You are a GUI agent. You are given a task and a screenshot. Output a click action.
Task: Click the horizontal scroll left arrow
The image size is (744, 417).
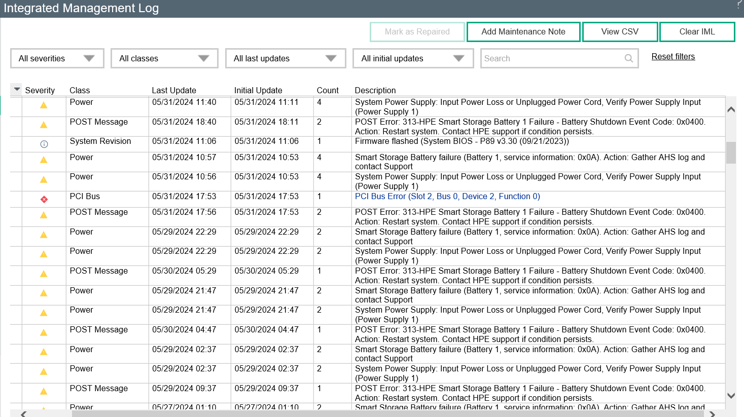23,414
